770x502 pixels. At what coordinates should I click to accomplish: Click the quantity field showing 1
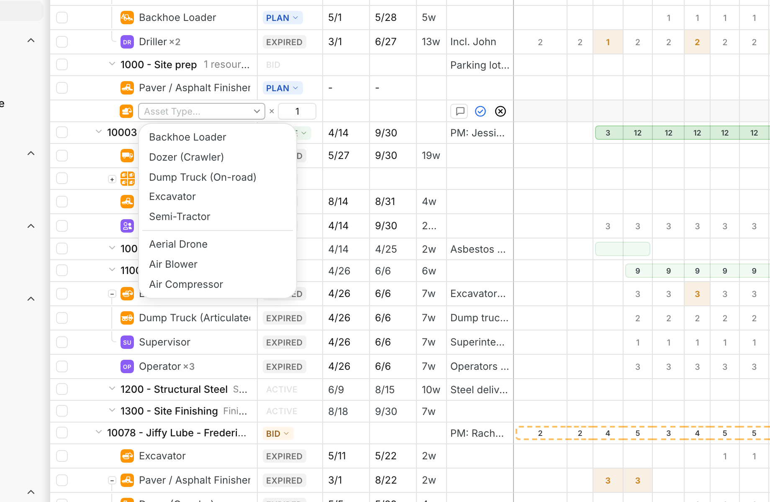point(297,111)
